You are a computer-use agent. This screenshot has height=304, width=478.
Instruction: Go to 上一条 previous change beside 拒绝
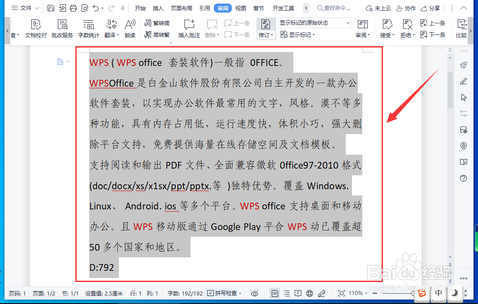point(433,23)
